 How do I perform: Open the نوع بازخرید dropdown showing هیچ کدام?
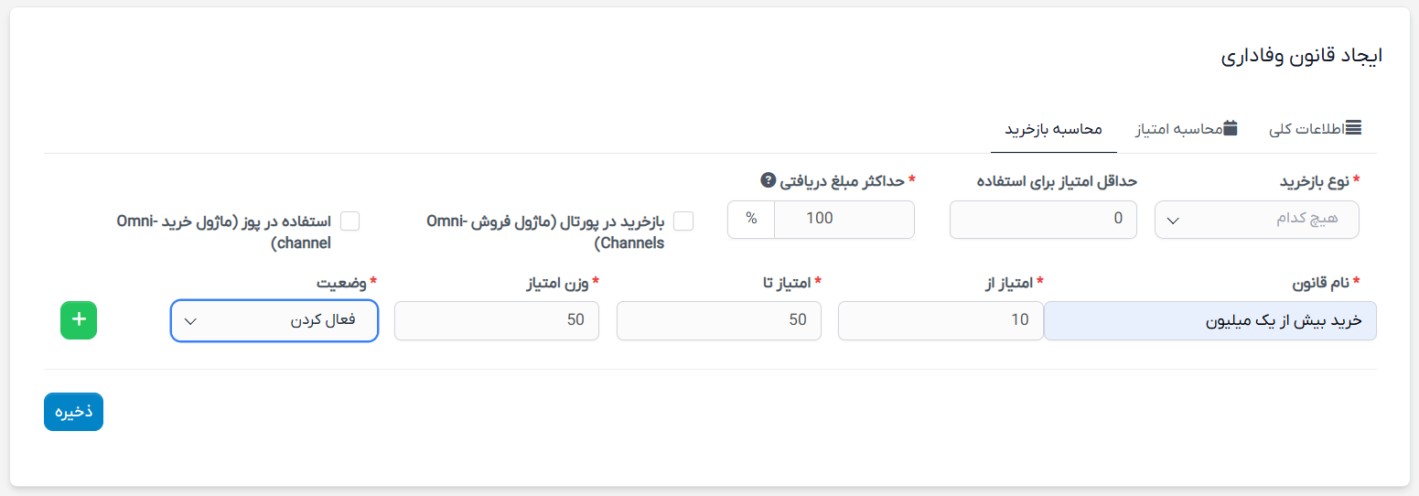(1257, 220)
